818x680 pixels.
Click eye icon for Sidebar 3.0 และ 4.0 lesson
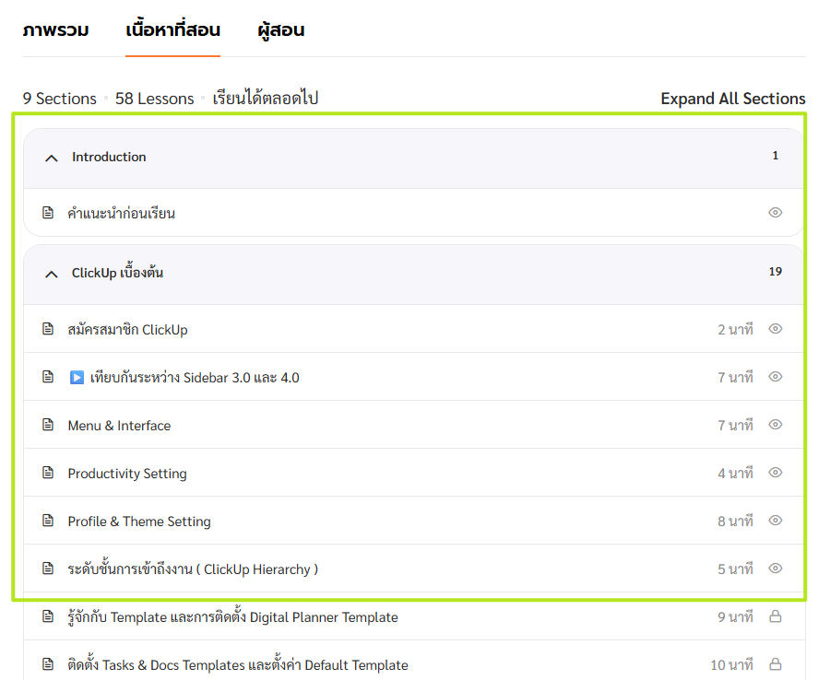tap(776, 377)
